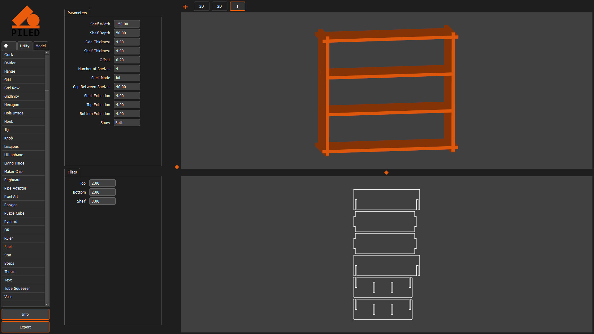This screenshot has height=334, width=594.
Task: Open the Info panel
Action: (x=25, y=314)
